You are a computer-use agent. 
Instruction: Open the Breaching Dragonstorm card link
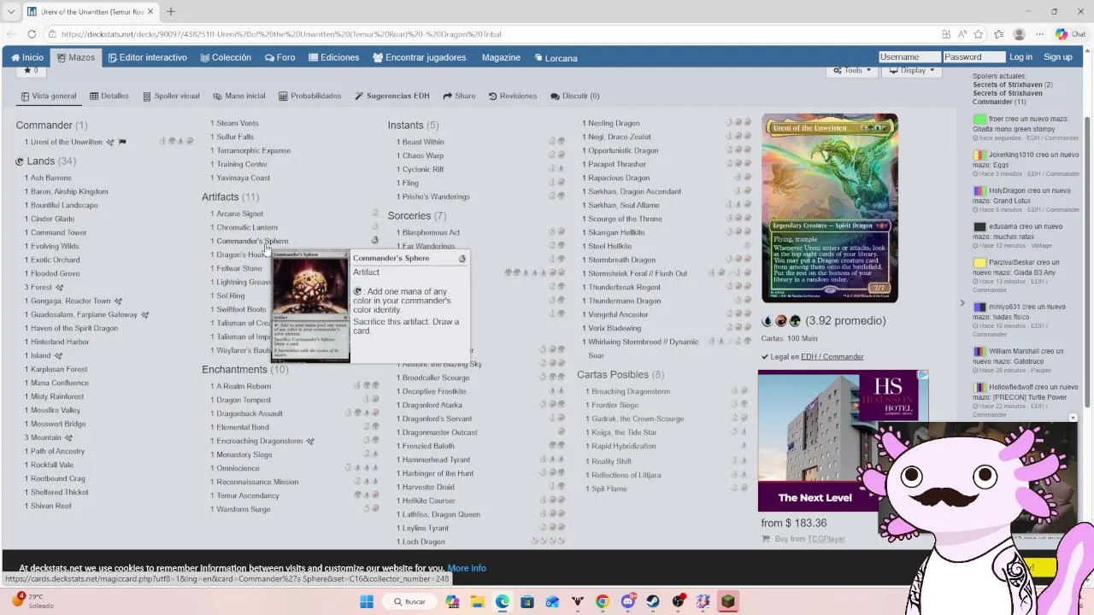pos(631,391)
